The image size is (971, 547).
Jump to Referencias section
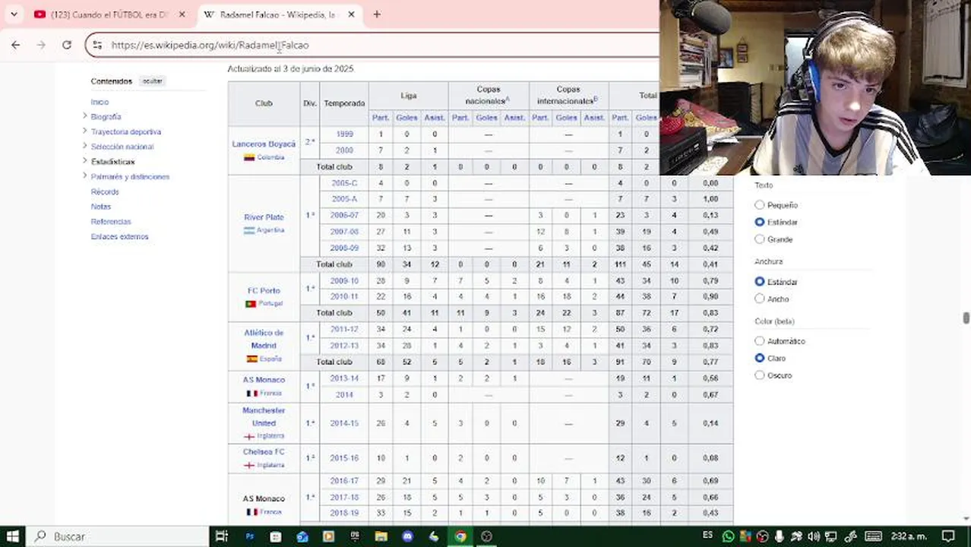pyautogui.click(x=111, y=222)
